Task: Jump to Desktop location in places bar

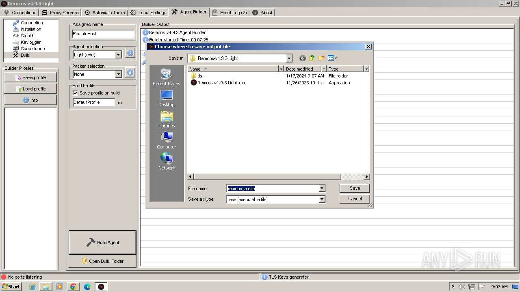Action: tap(167, 98)
